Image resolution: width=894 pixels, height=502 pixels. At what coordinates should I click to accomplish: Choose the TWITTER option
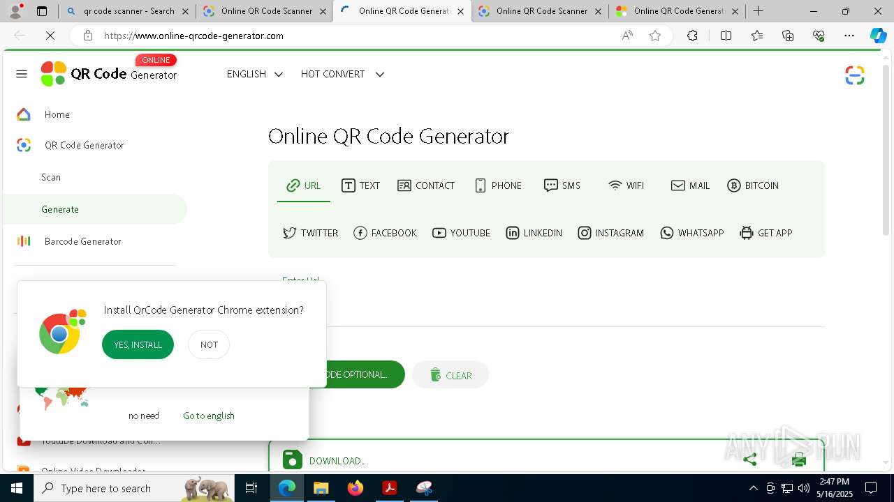point(311,233)
